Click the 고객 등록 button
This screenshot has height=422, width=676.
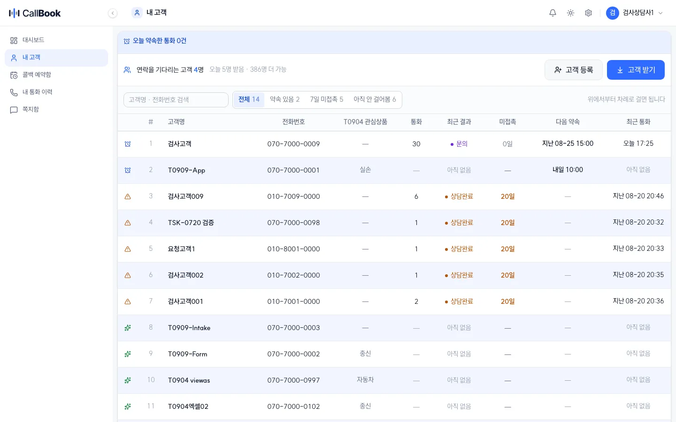(x=573, y=70)
